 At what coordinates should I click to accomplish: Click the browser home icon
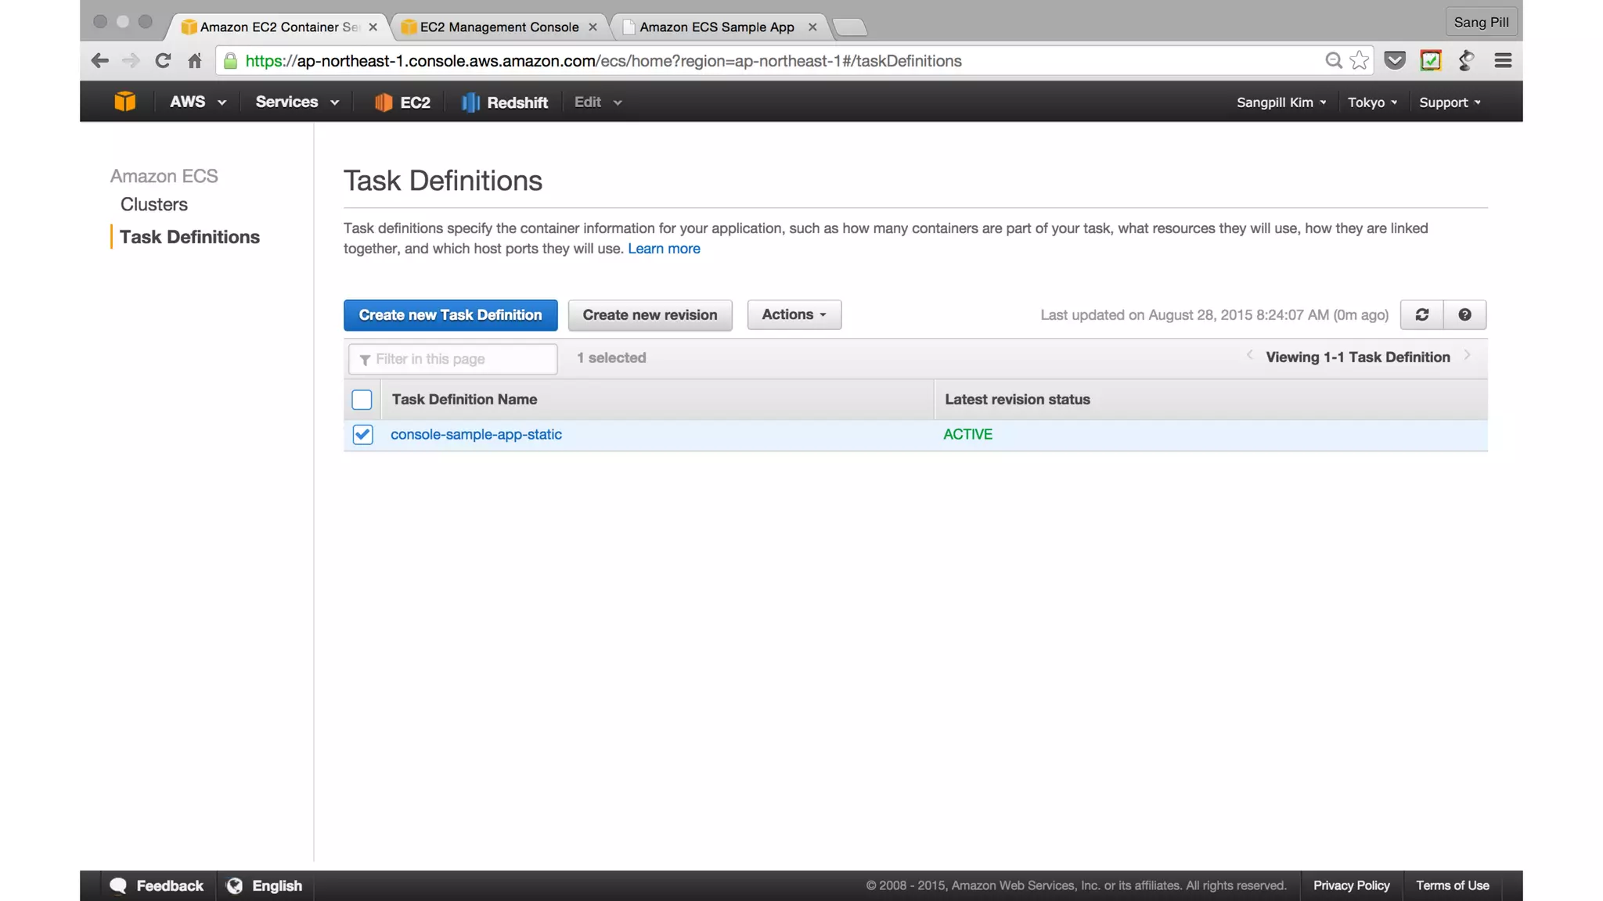pos(195,61)
